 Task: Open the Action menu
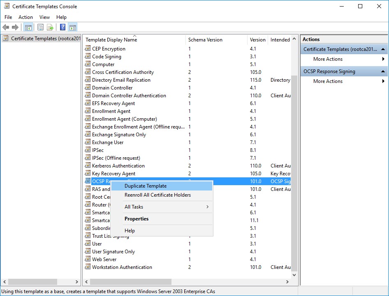tap(25, 17)
